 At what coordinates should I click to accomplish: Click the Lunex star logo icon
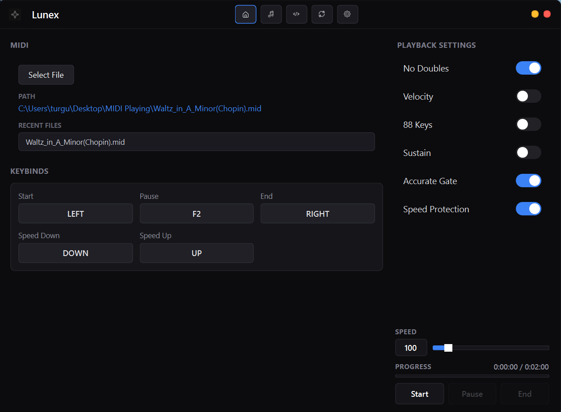click(15, 15)
